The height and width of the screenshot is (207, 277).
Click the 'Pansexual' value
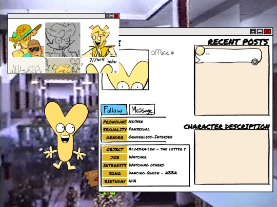139,129
